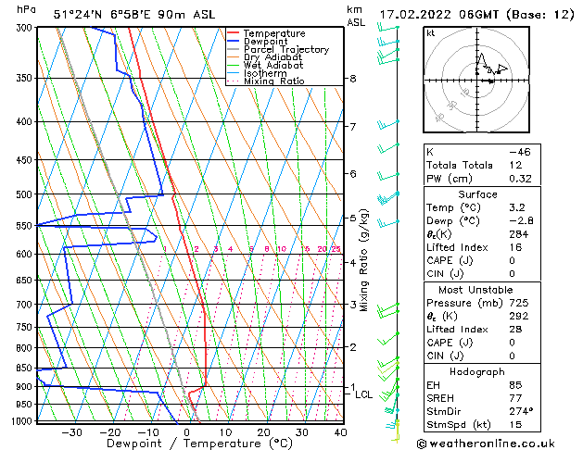Click the -30 temperature axis tick label
583x450 pixels.
(x=71, y=432)
